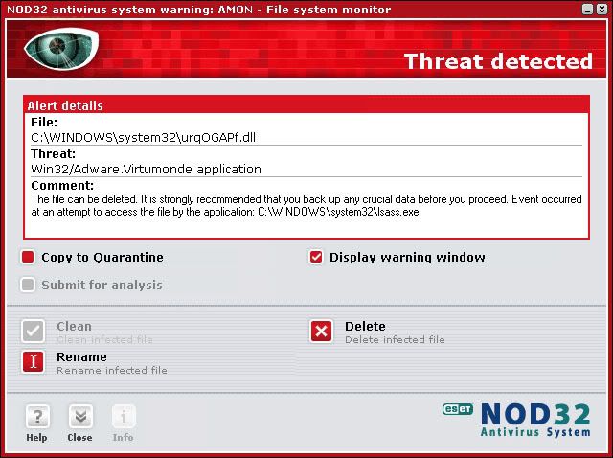Click the NOD32 eye logo in banner
Screen dimensions: 613x458
point(61,49)
